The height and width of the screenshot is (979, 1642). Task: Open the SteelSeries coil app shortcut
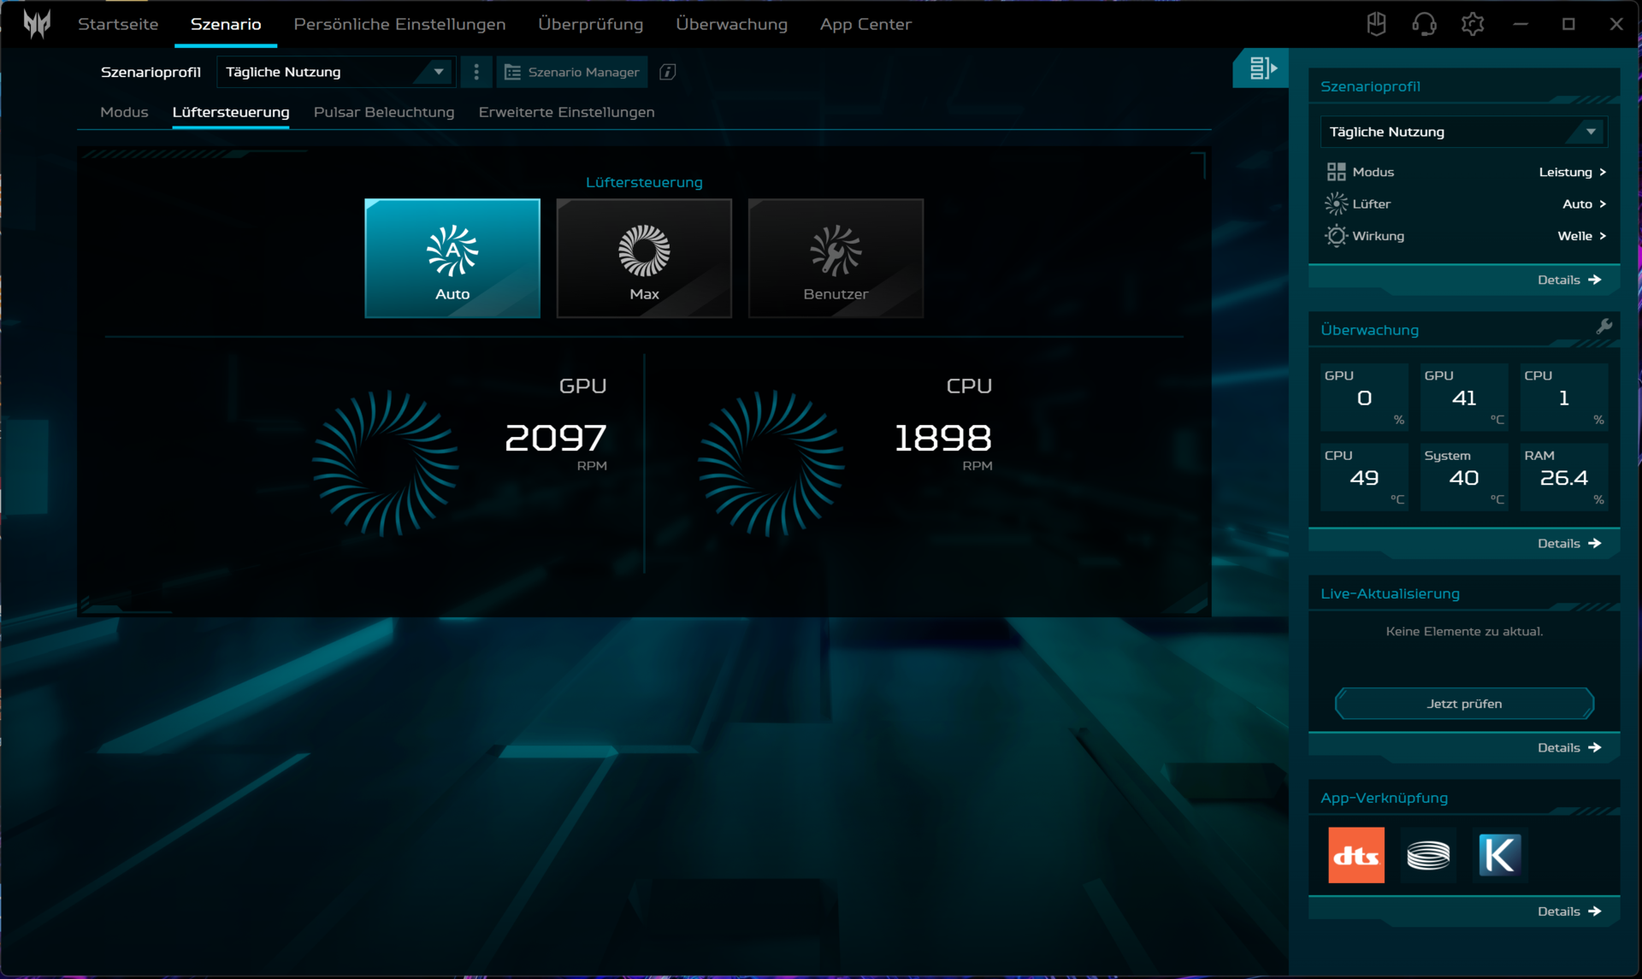[1428, 854]
